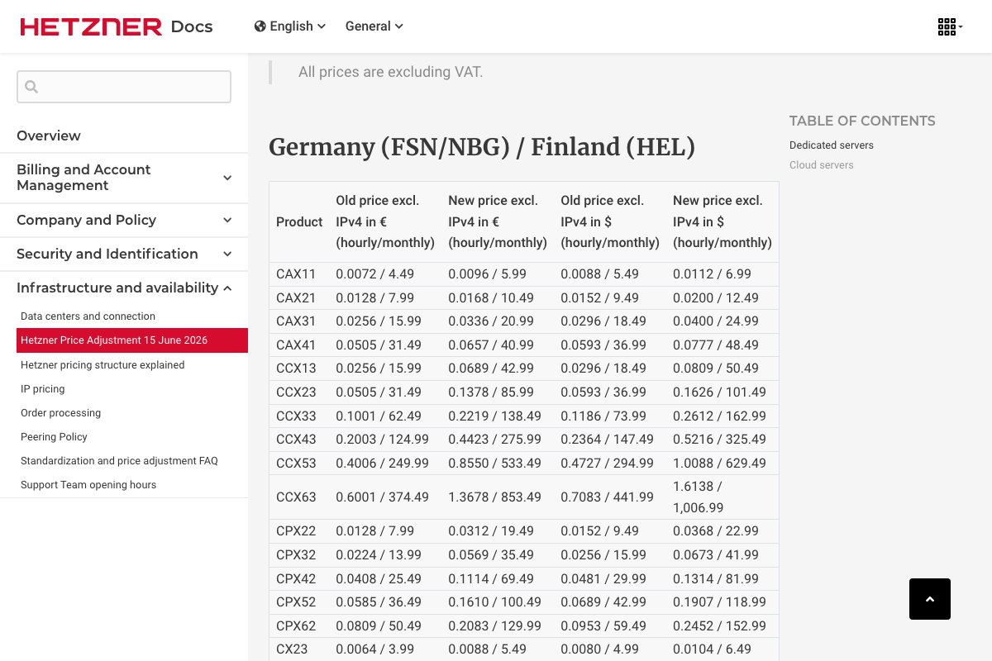This screenshot has width=992, height=661.
Task: Open the Hetzner apps grid menu
Action: [950, 26]
